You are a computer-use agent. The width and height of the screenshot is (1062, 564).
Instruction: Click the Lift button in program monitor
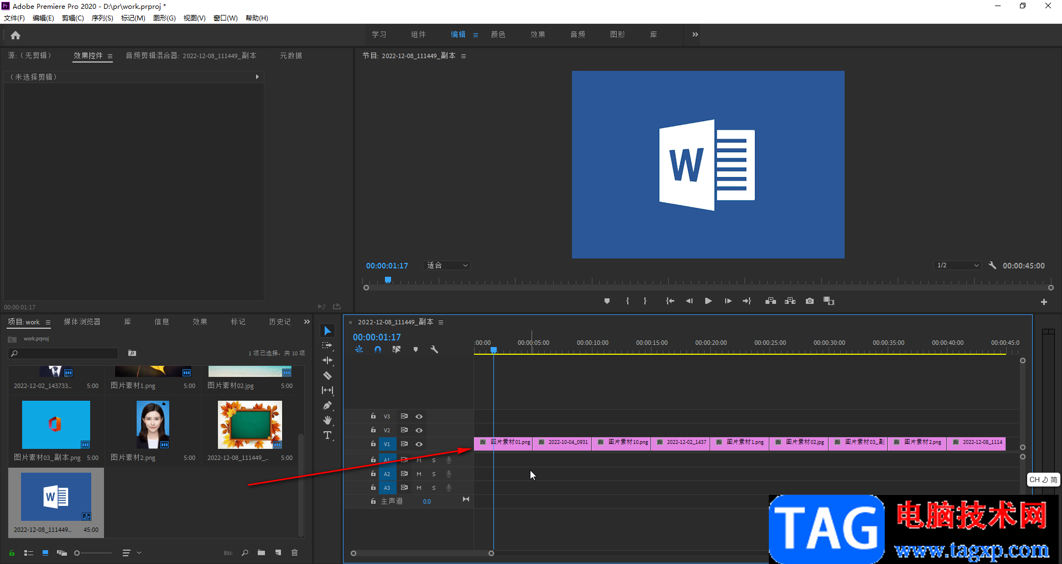(771, 301)
